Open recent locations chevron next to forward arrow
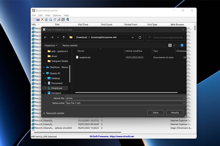The width and height of the screenshot is (220, 146). 58,37
